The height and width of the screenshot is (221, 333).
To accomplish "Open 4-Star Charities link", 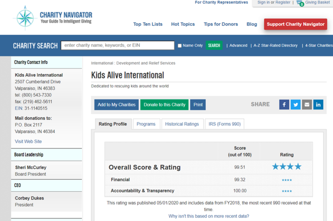I will tap(319, 45).
